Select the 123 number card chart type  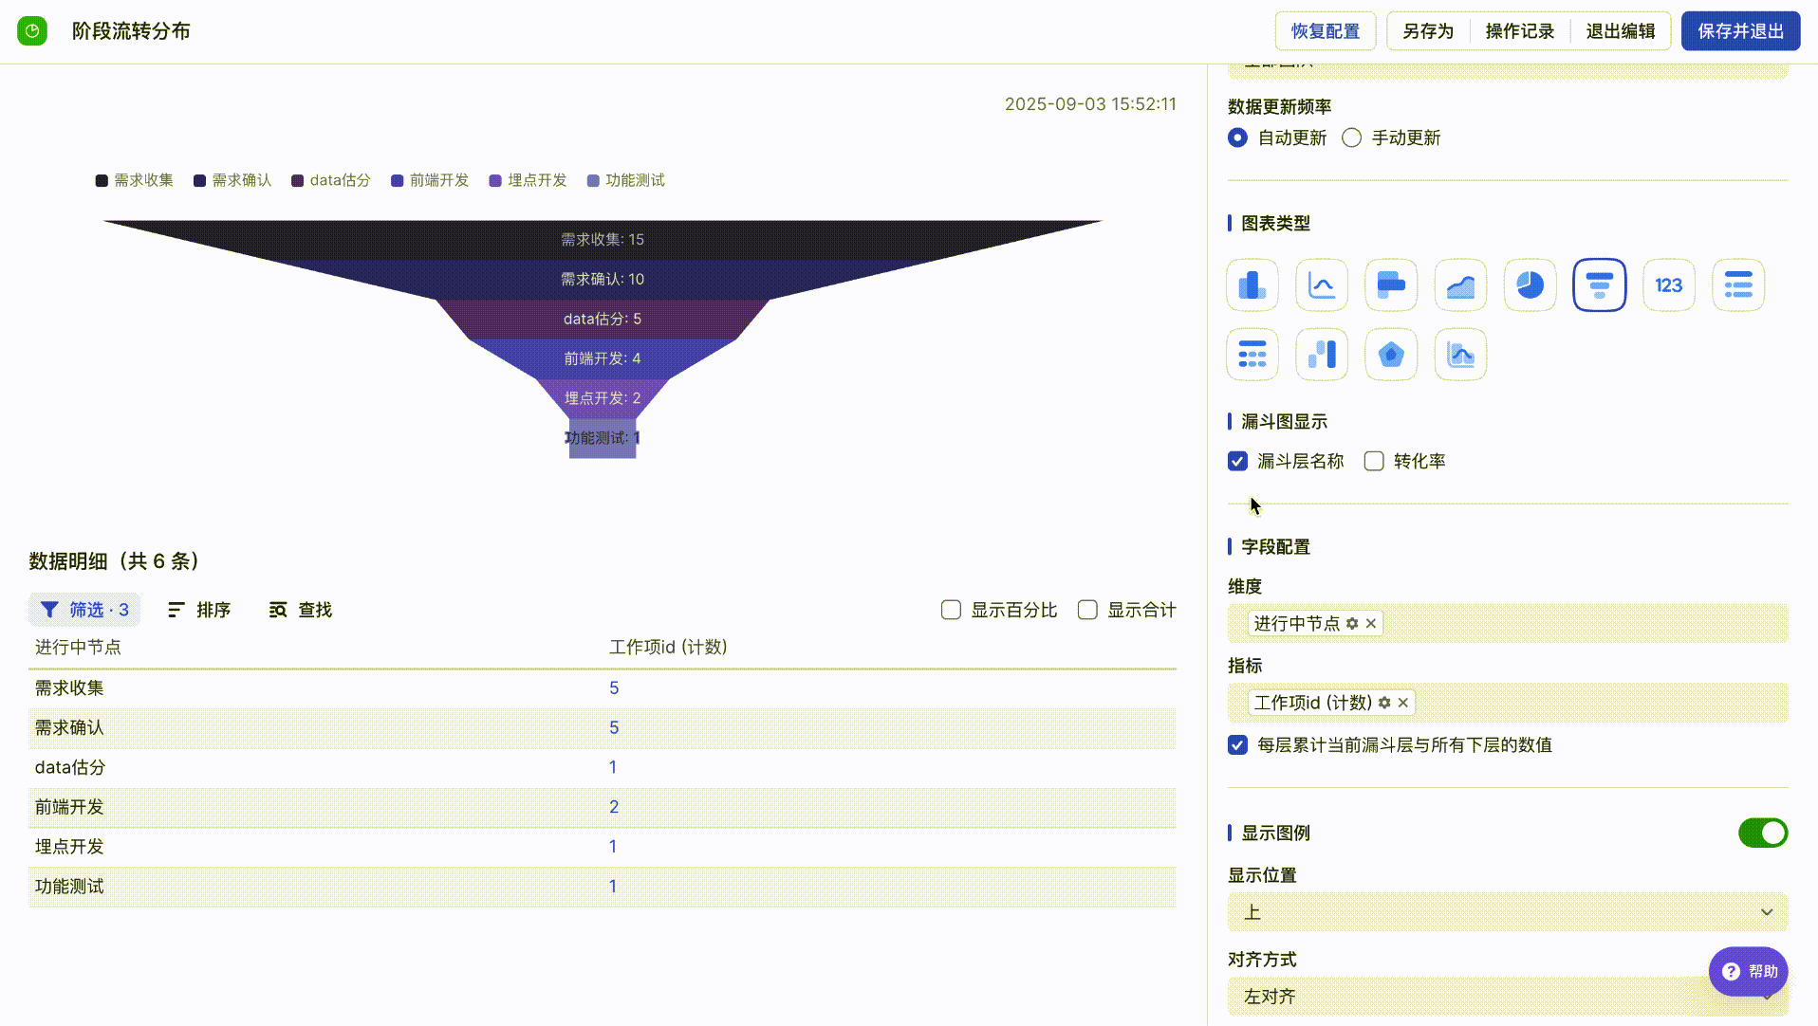pyautogui.click(x=1669, y=284)
